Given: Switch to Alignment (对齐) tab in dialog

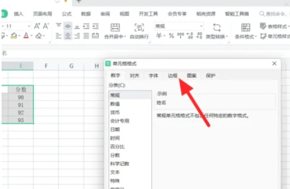Looking at the screenshot, I should (134, 75).
